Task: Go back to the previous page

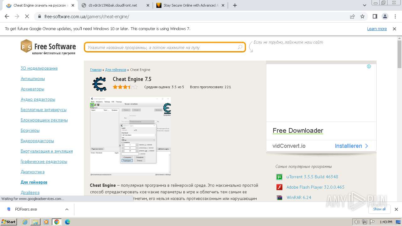Action: 7,16
